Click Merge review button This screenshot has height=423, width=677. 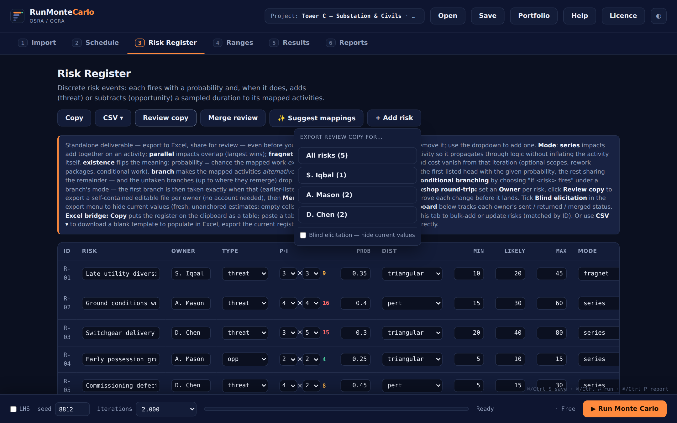click(233, 118)
